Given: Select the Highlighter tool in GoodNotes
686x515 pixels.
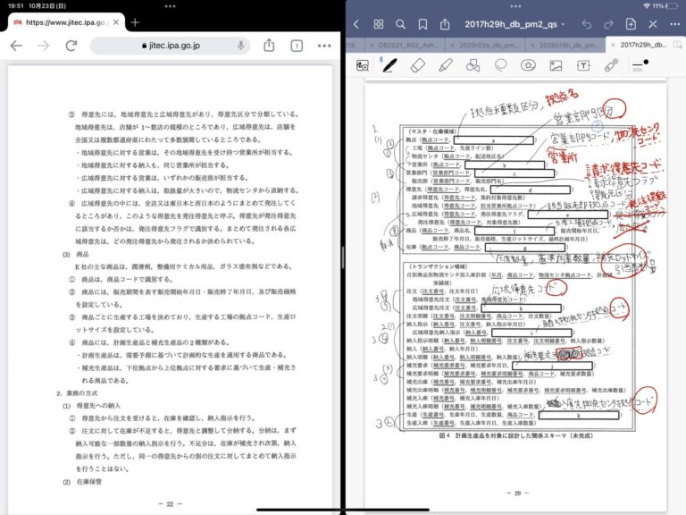Looking at the screenshot, I should pyautogui.click(x=446, y=65).
